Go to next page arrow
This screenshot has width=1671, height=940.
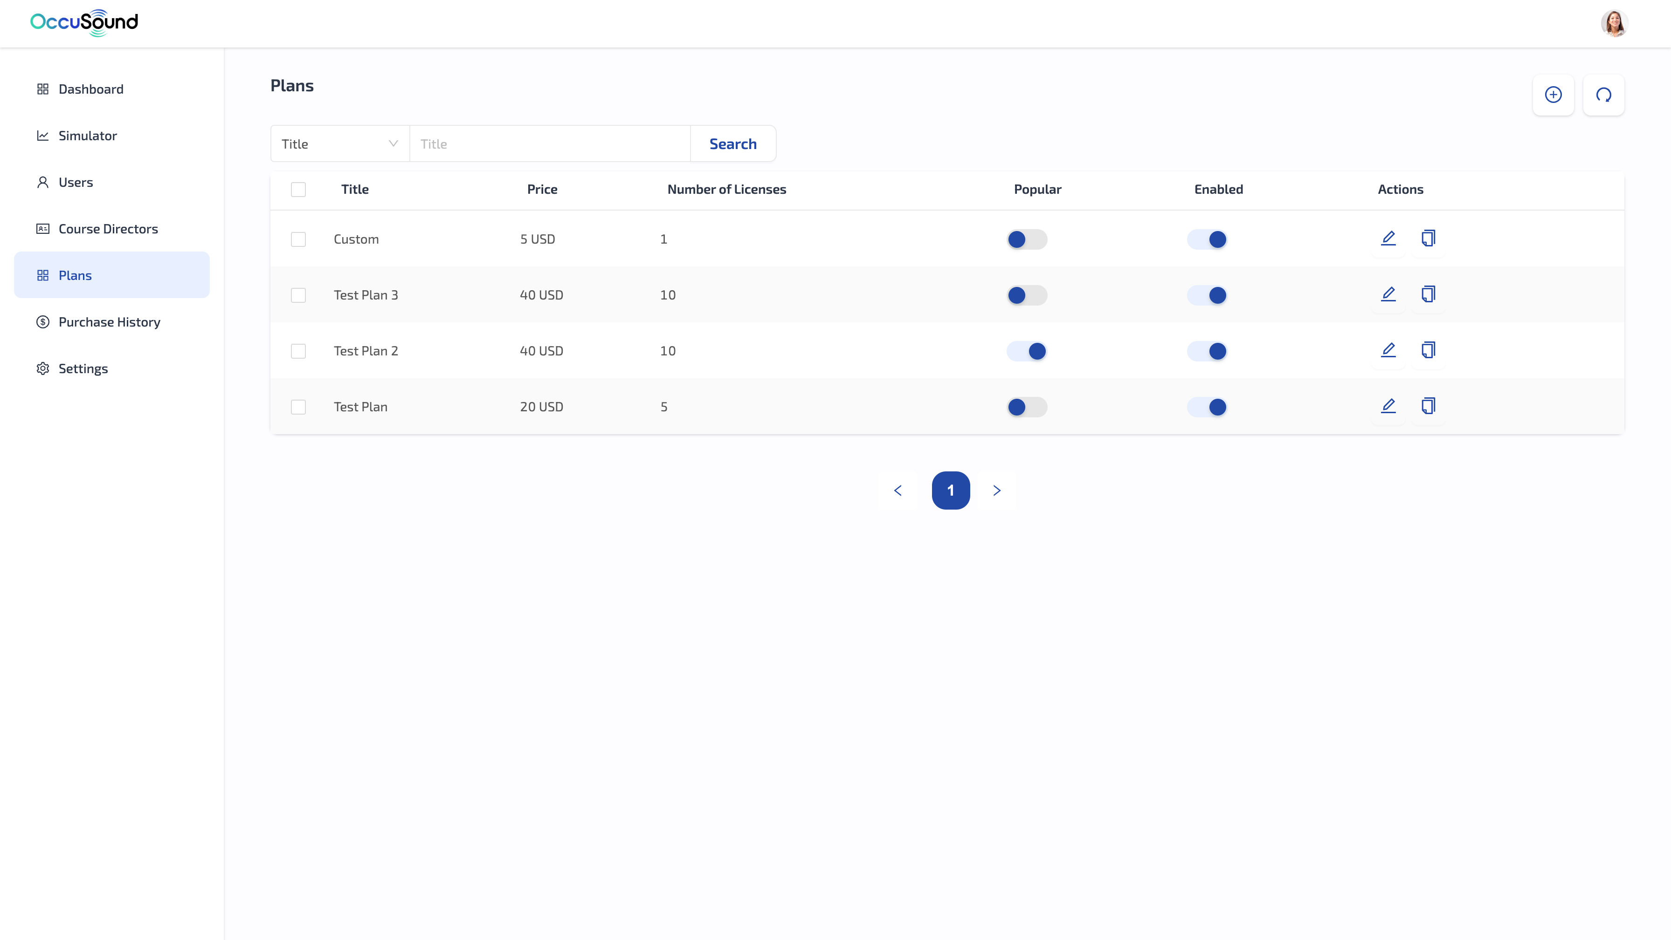[x=997, y=491]
